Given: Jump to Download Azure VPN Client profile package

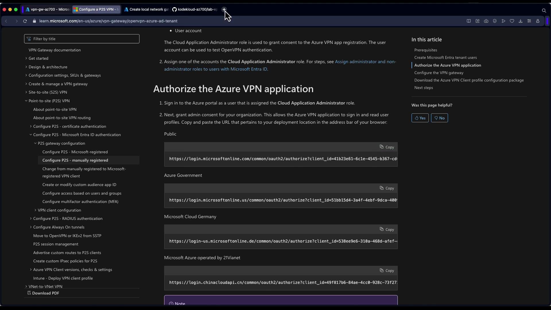Looking at the screenshot, I should pos(469,80).
